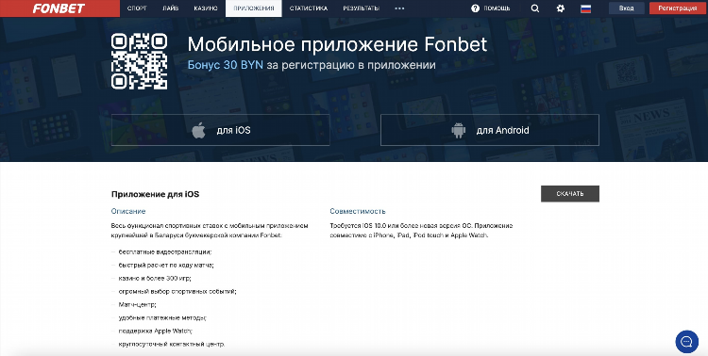708x356 pixels.
Task: Click the Apple logo icon
Action: (198, 130)
